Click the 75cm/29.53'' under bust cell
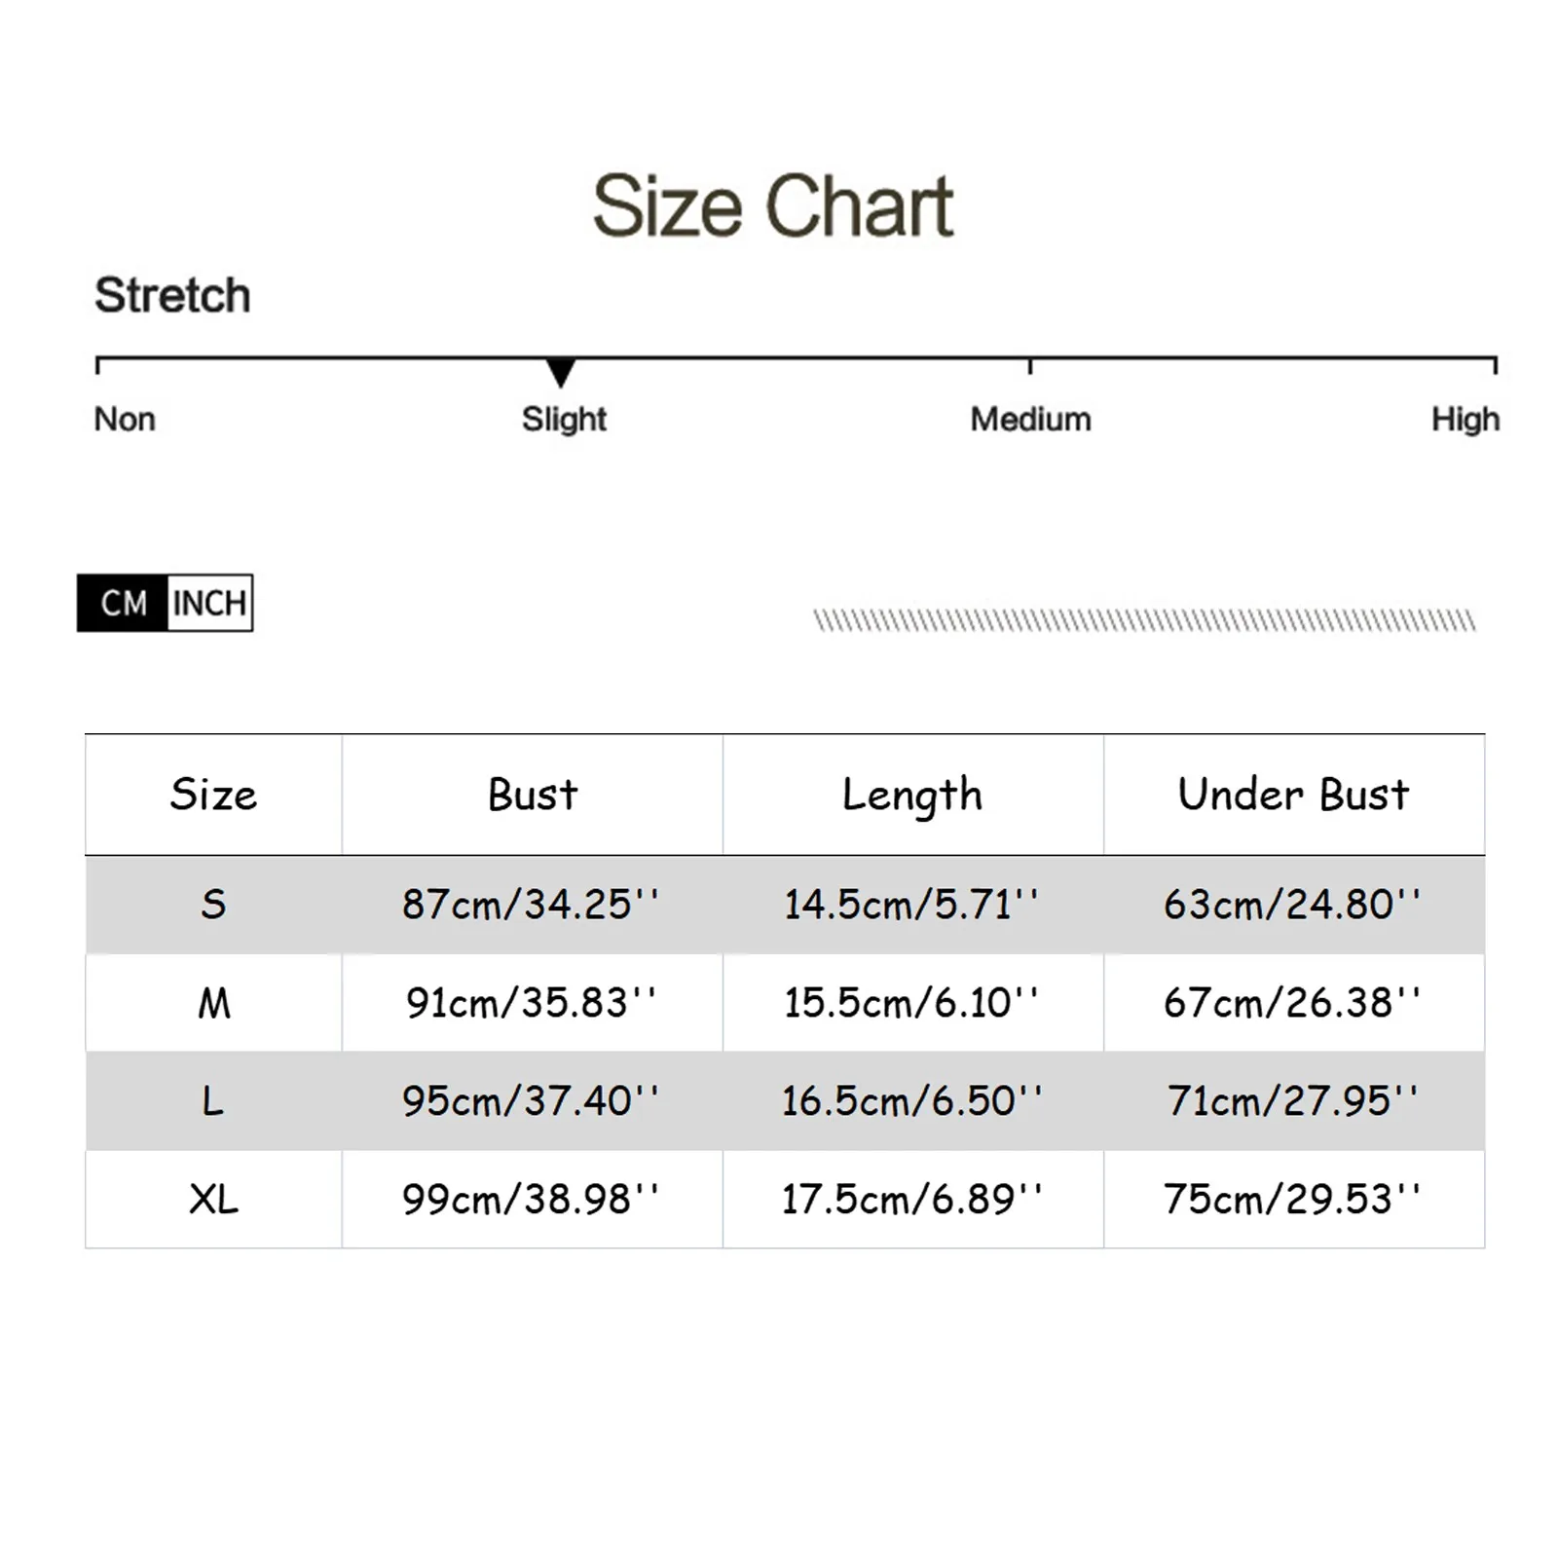The height and width of the screenshot is (1558, 1558). pyautogui.click(x=1292, y=1200)
